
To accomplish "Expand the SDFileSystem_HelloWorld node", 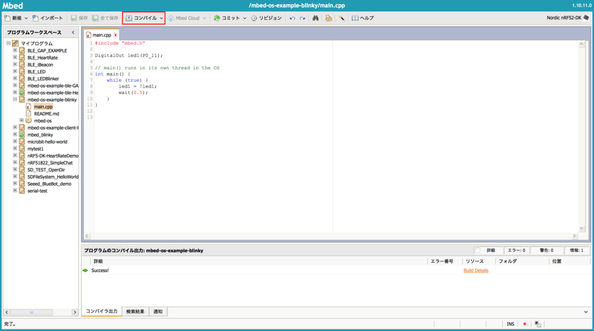I will click(15, 176).
